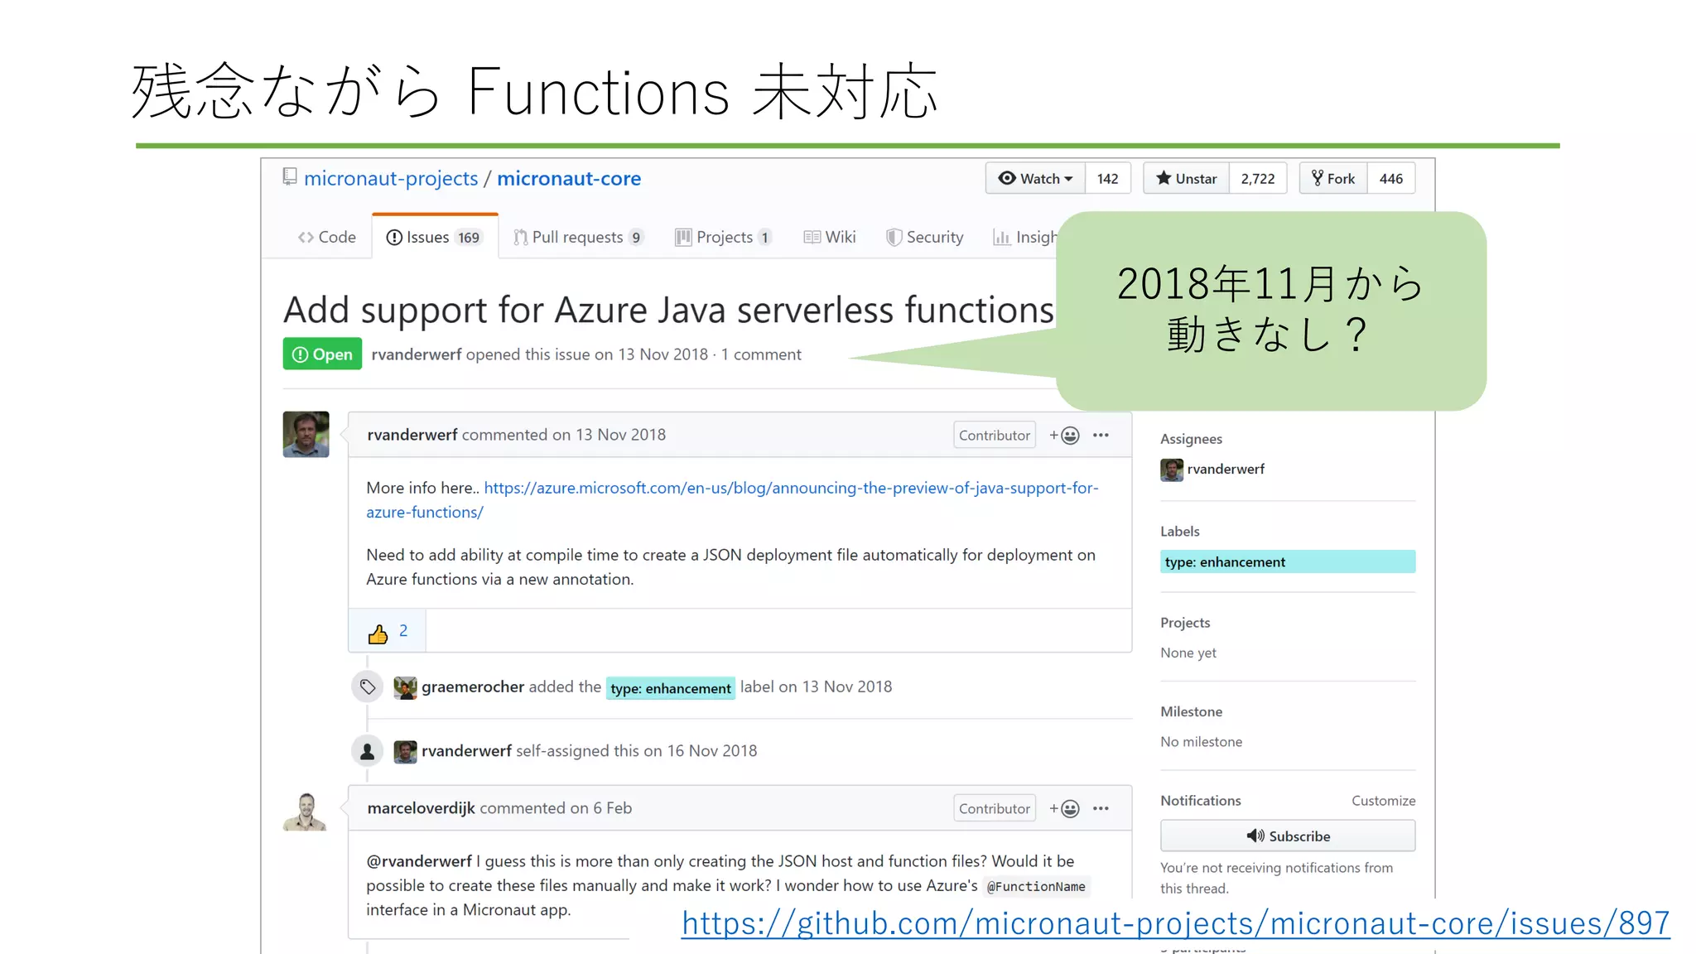The height and width of the screenshot is (954, 1696).
Task: Click rvanderwerf's large avatar beside first comment
Action: [306, 434]
